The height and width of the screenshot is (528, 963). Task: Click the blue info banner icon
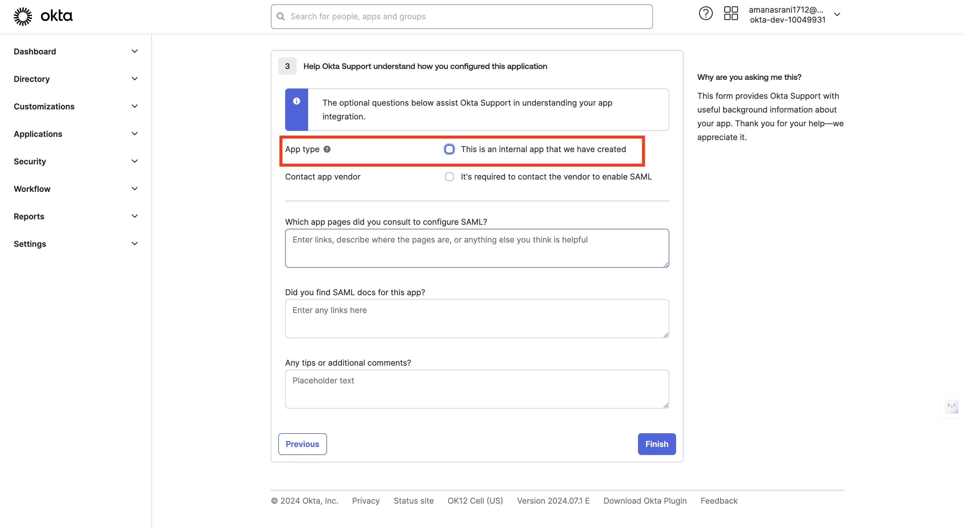click(x=296, y=101)
